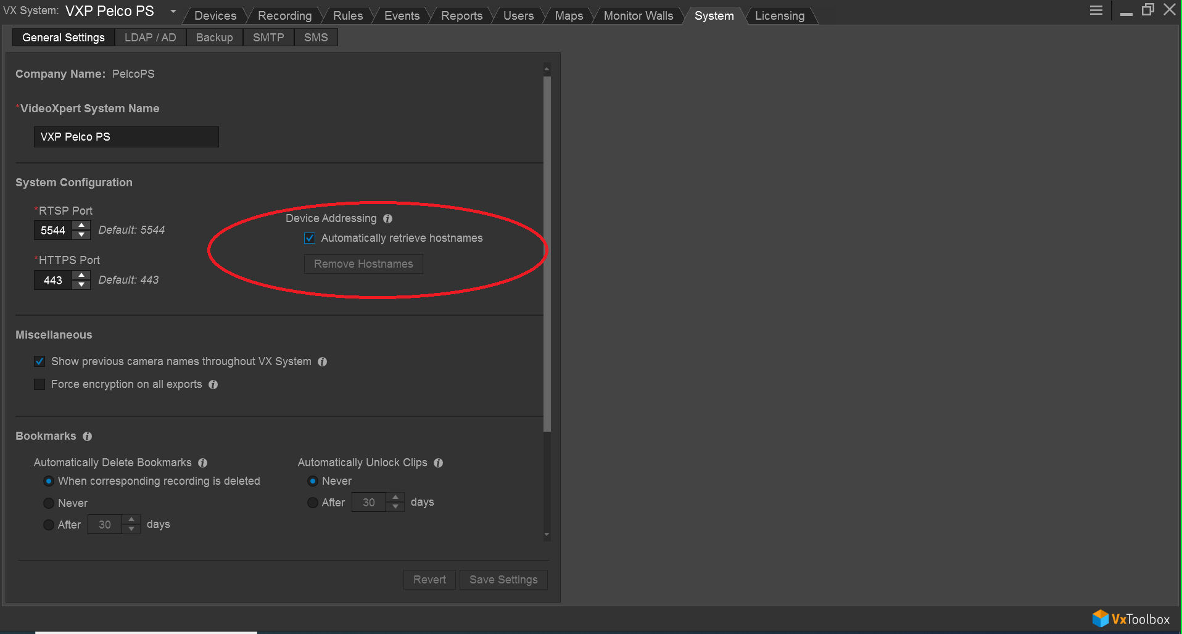Click the info icon beside Bookmarks heading
Viewport: 1182px width, 634px height.
pos(87,436)
